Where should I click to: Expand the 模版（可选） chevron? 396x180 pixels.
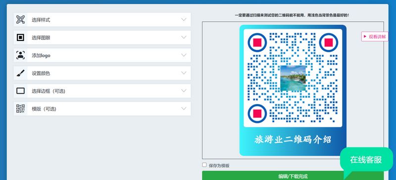(x=184, y=109)
